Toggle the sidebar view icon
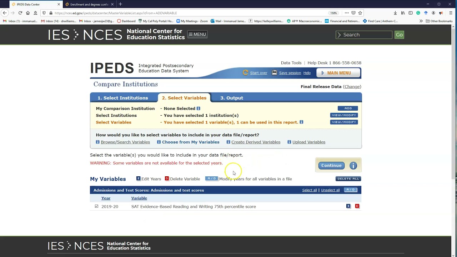 click(411, 13)
